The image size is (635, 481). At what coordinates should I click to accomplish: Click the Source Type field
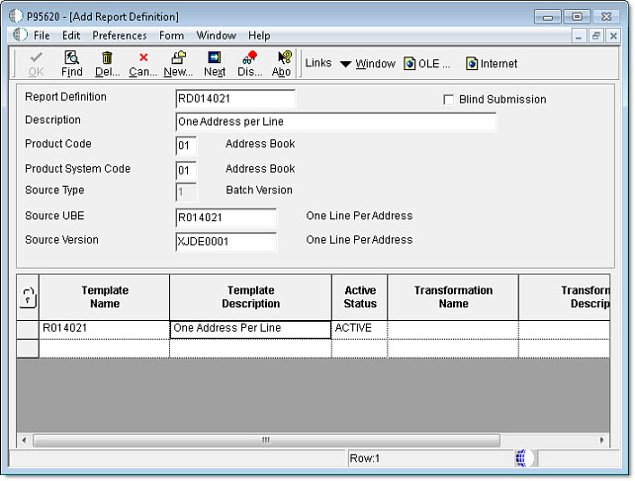[186, 192]
